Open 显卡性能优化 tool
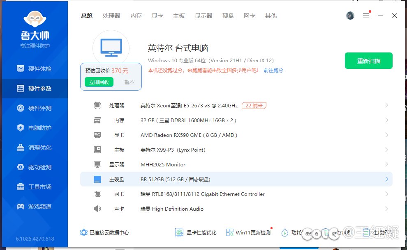Viewport: 407px width, 250px height. coord(196,232)
